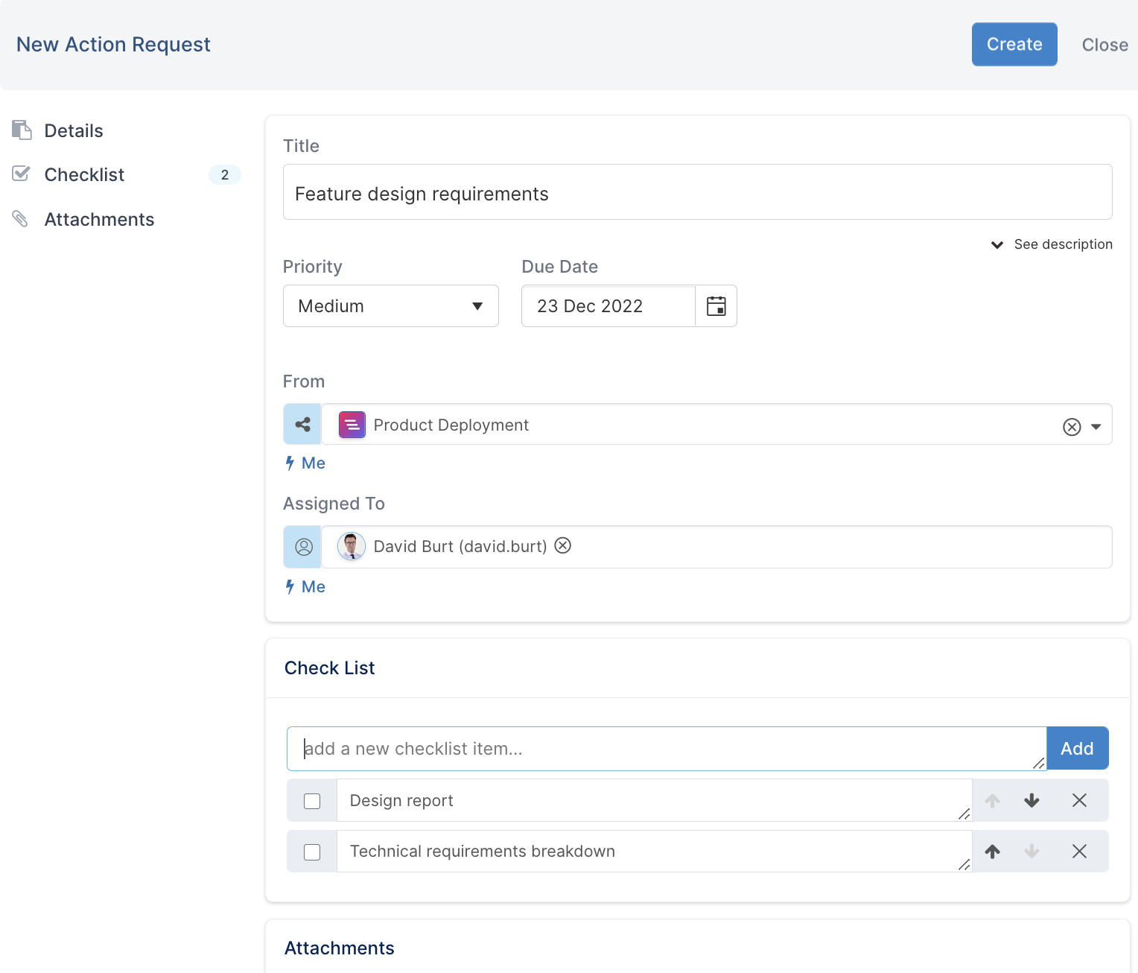Open the Due Date calendar picker icon

pos(716,306)
